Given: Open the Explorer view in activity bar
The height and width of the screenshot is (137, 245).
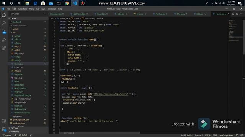Looking at the screenshot, I should coord(4,15).
